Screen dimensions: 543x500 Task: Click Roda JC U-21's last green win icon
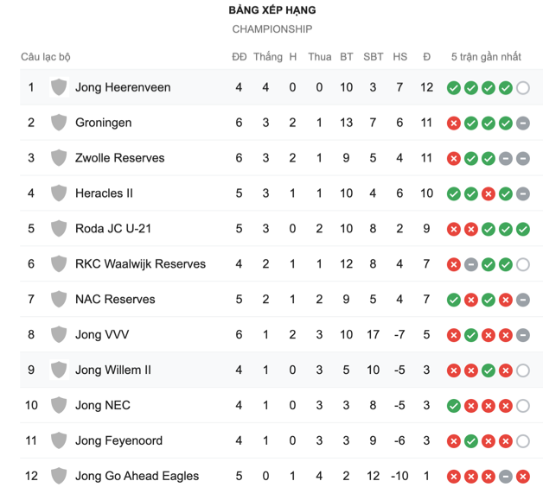point(523,229)
